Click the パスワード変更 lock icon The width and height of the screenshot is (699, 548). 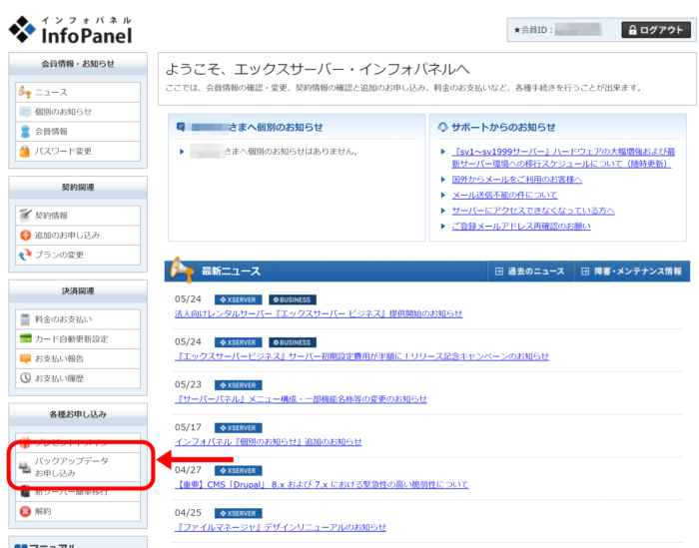point(26,152)
